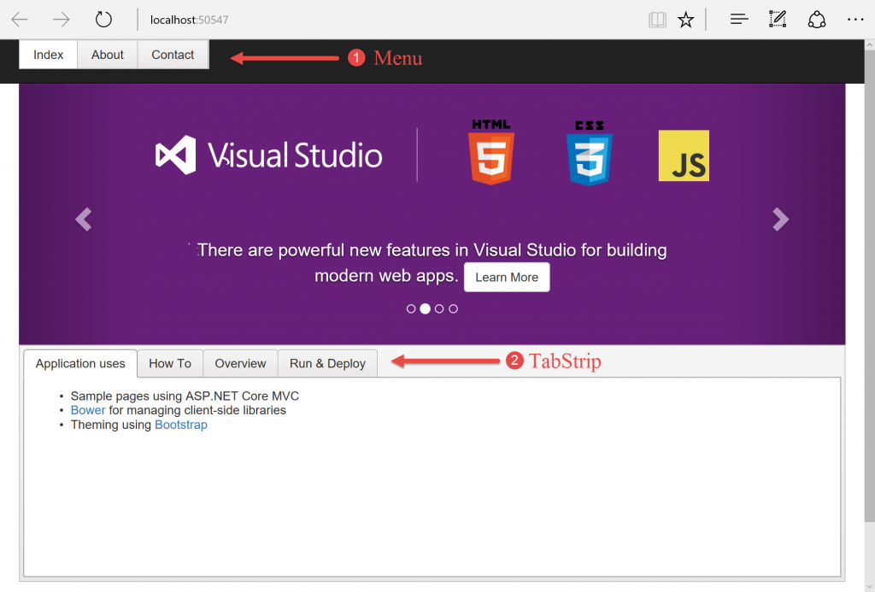Click the vertical page scrollbar thumb
This screenshot has height=592, width=875.
click(869, 286)
